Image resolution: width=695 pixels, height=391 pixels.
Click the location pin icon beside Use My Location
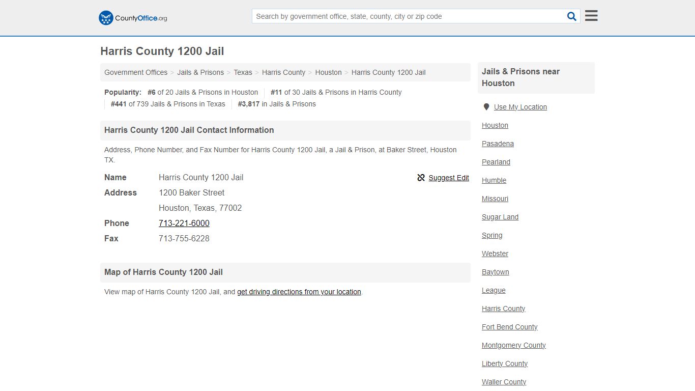pyautogui.click(x=486, y=107)
